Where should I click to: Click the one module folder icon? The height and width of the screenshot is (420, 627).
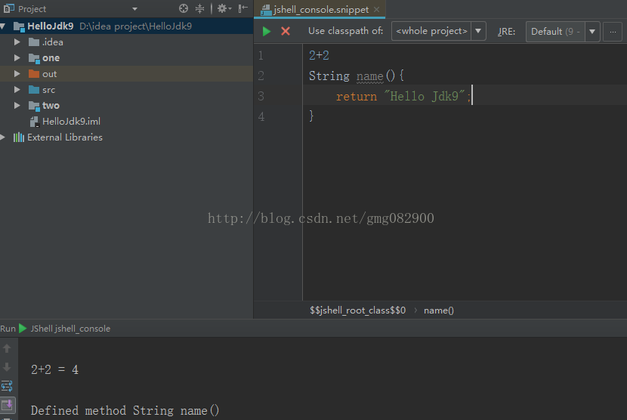pos(34,58)
